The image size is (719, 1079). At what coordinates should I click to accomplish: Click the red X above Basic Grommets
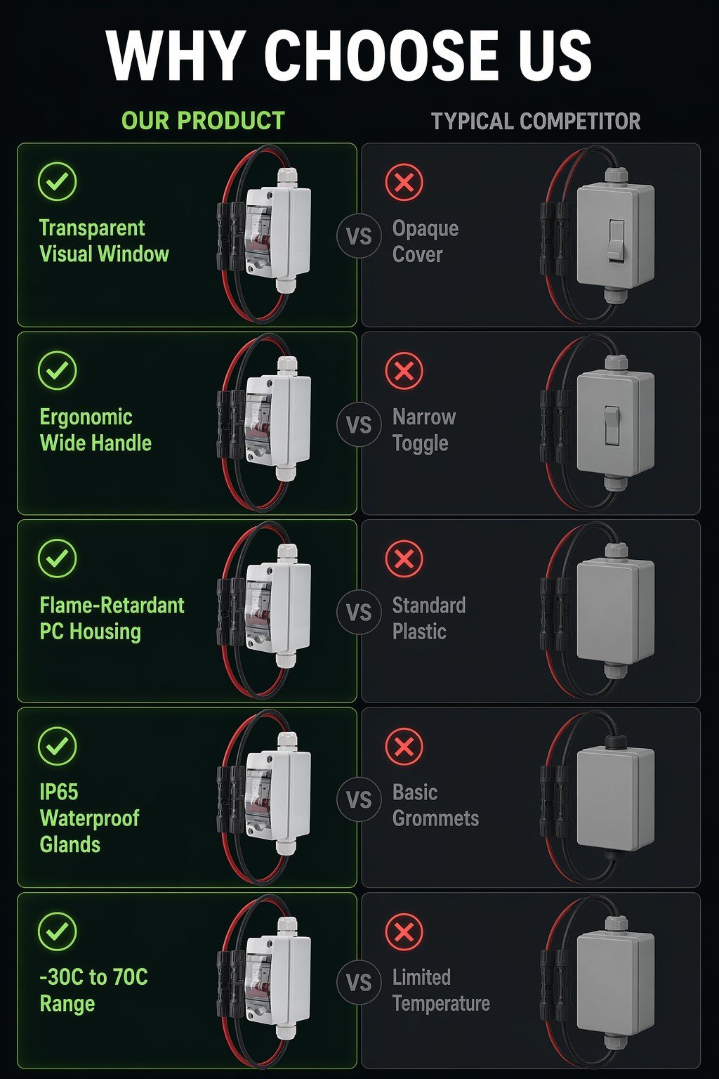coord(404,746)
